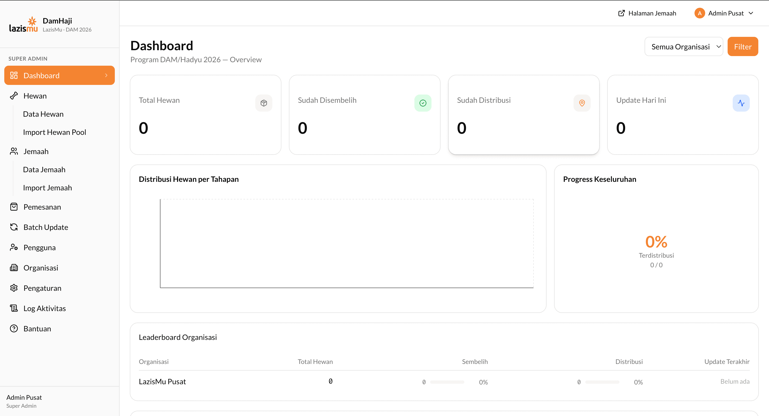Click the Sudah Disembelih green check icon
Image resolution: width=769 pixels, height=416 pixels.
(x=423, y=103)
